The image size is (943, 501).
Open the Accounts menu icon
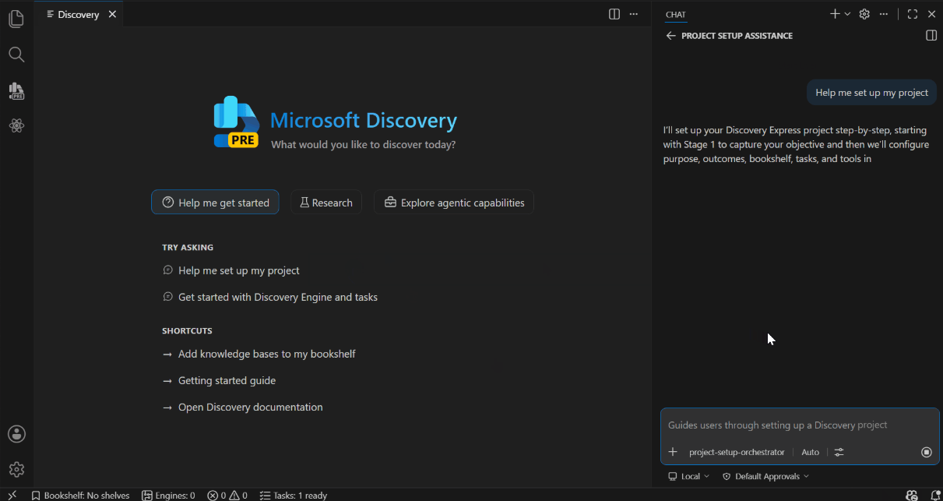coord(16,434)
